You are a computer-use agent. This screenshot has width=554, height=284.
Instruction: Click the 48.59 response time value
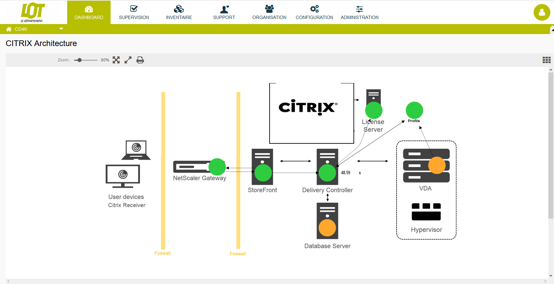[x=345, y=173]
